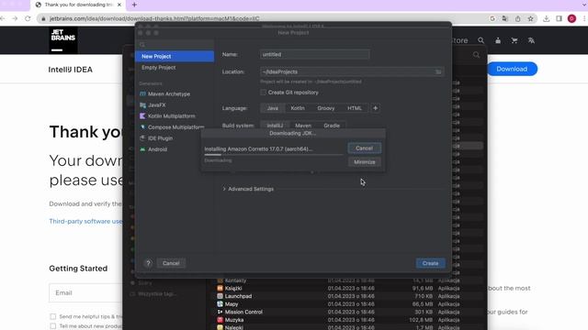Tick the 'Tell me about new products' checkbox
This screenshot has height=330, width=588.
pyautogui.click(x=53, y=326)
